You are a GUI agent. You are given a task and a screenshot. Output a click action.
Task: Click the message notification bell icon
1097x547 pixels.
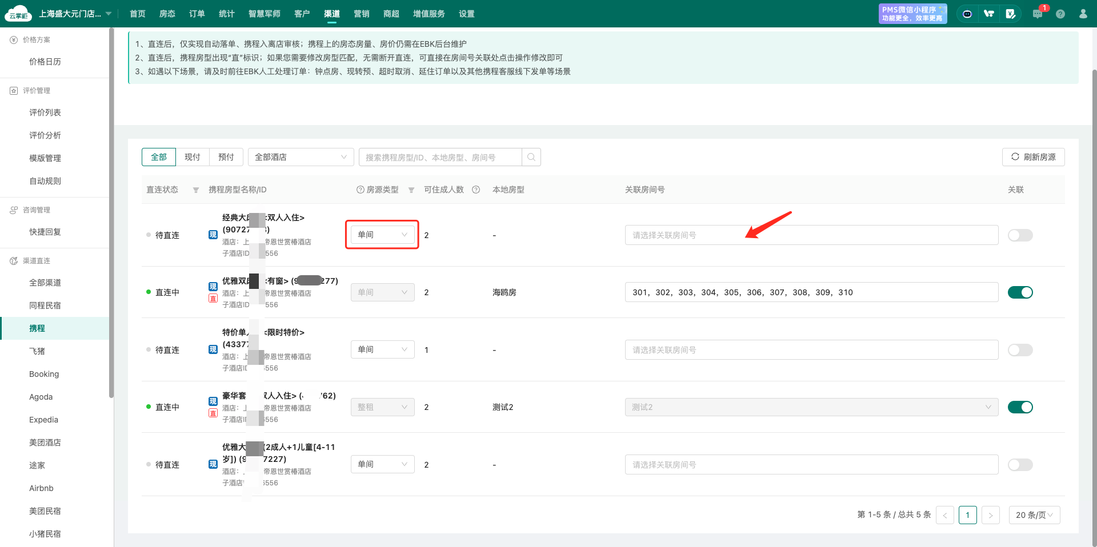point(1038,14)
